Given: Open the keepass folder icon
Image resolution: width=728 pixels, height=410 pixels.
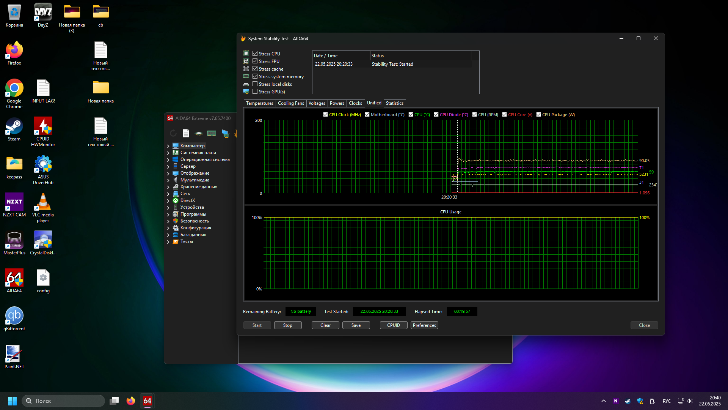Looking at the screenshot, I should tap(14, 167).
